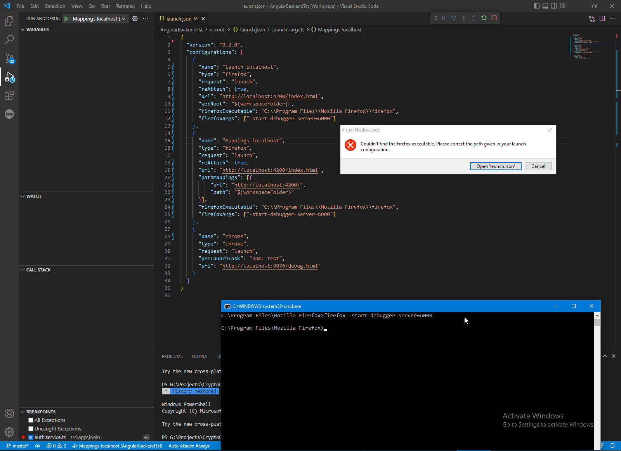Toggle the primary side bar layout icon

(537, 6)
